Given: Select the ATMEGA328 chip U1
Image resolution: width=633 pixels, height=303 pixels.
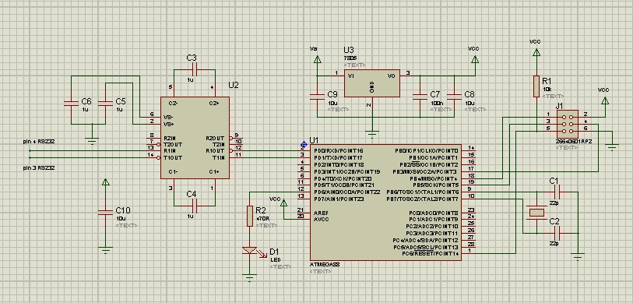Looking at the screenshot, I should pyautogui.click(x=385, y=203).
